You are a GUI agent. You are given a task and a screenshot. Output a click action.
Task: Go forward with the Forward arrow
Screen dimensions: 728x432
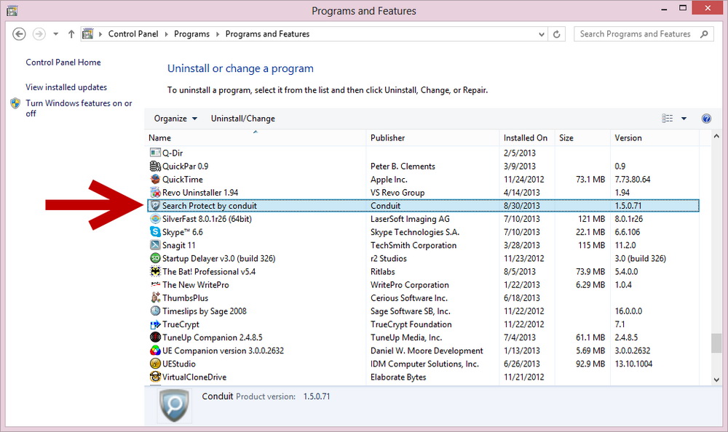click(x=39, y=34)
